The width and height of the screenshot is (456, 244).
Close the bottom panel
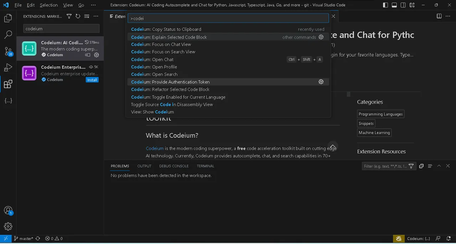point(448,166)
